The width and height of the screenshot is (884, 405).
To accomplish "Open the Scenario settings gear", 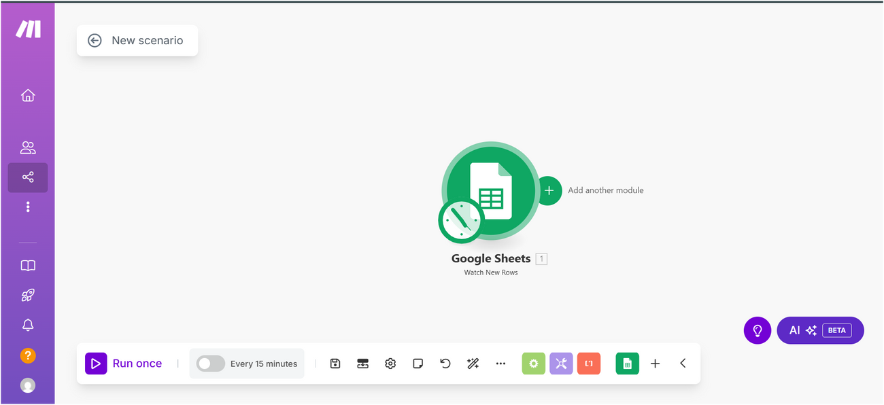I will 390,364.
